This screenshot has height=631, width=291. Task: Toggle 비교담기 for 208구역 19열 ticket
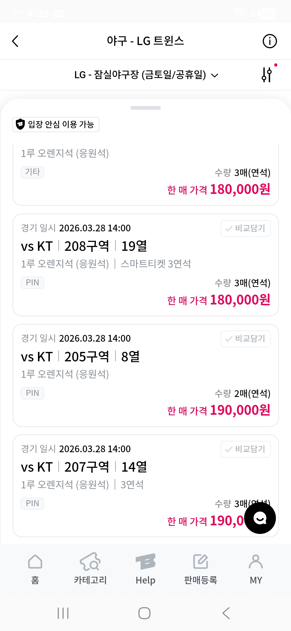click(245, 228)
